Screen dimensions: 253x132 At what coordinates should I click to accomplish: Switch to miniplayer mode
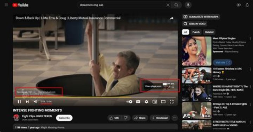point(155,102)
